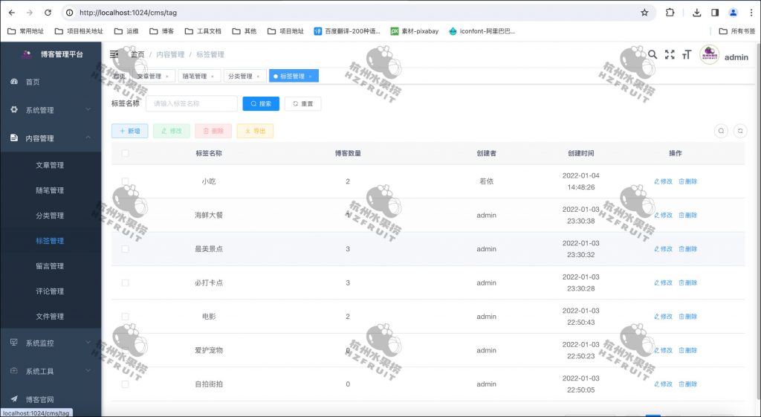
Task: View site information icon in address bar
Action: (70, 13)
